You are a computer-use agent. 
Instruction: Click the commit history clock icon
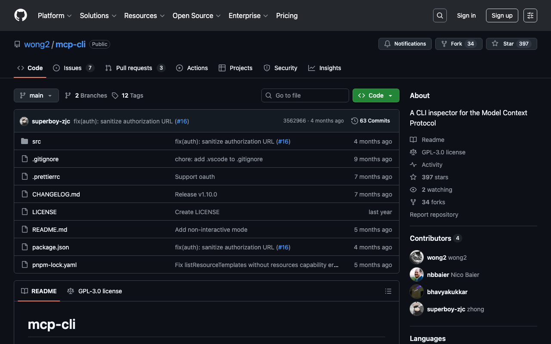[x=354, y=121]
